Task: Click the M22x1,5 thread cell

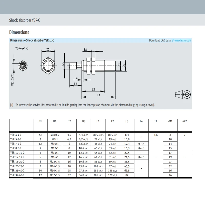Action: (x=55, y=162)
